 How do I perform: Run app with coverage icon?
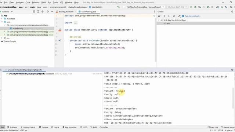pos(199,7)
